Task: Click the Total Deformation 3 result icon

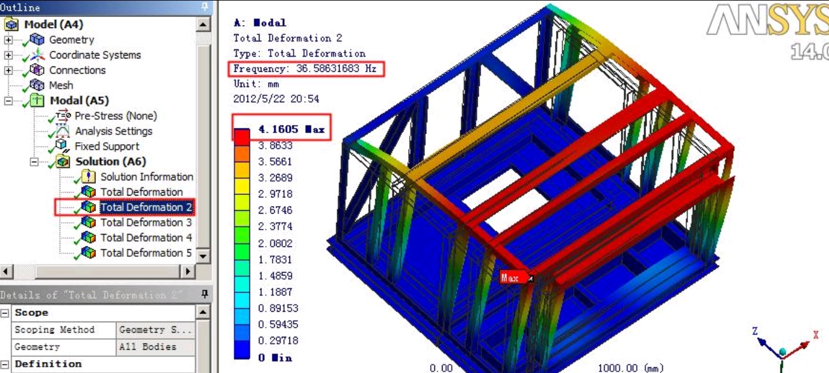Action: click(x=88, y=222)
